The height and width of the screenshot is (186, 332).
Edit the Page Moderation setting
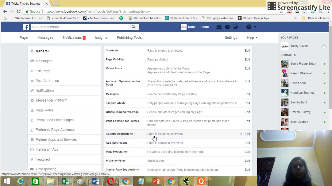[247, 152]
